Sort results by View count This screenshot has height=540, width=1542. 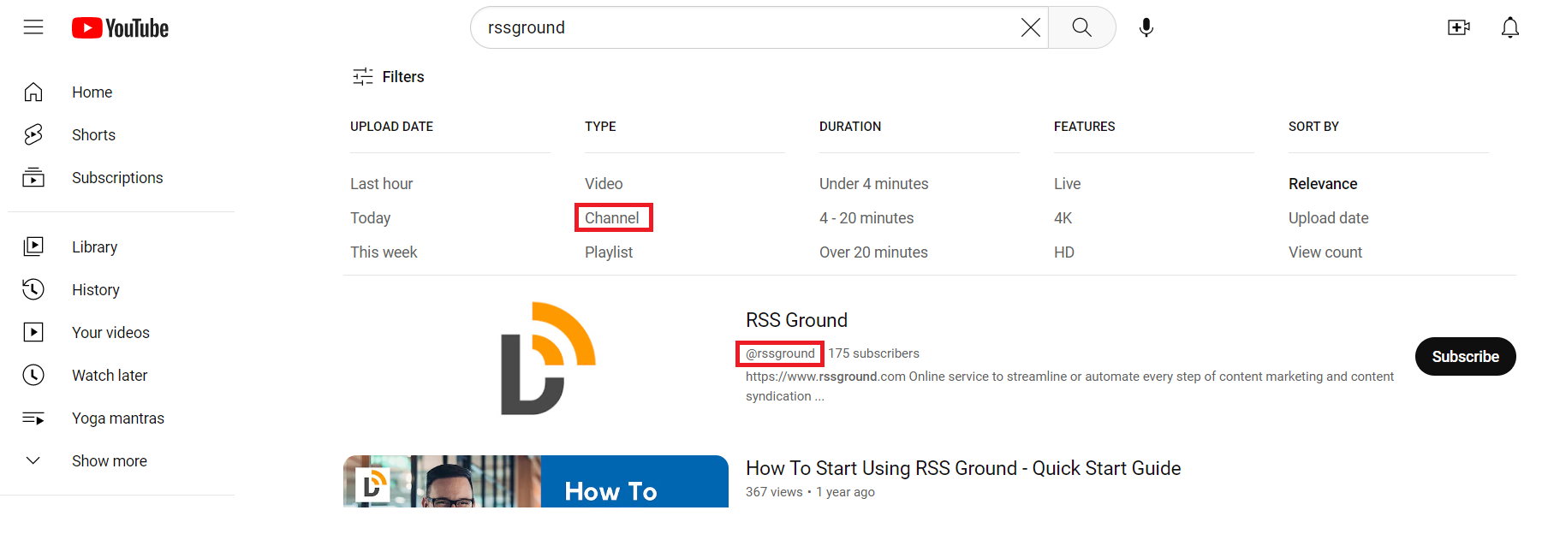tap(1325, 252)
